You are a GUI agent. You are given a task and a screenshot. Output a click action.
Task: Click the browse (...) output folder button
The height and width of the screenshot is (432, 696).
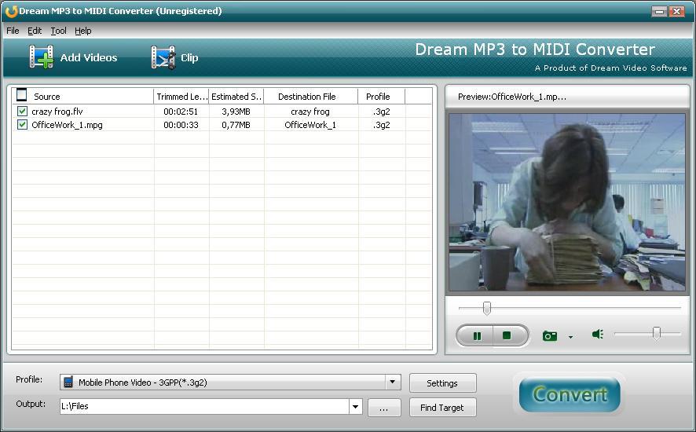tap(384, 408)
